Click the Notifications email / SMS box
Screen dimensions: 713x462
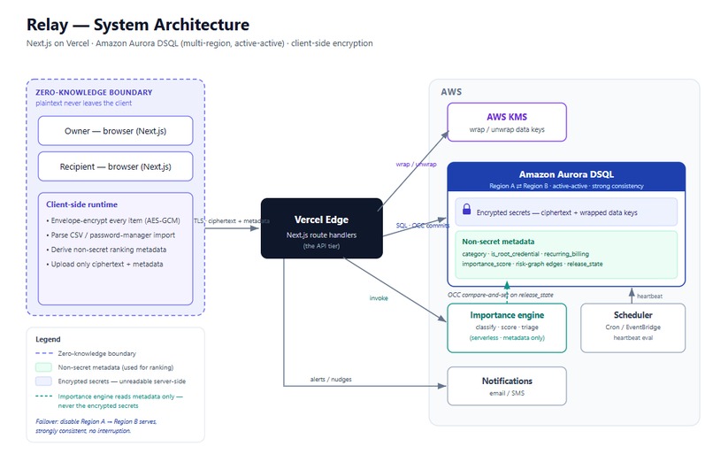(x=507, y=386)
